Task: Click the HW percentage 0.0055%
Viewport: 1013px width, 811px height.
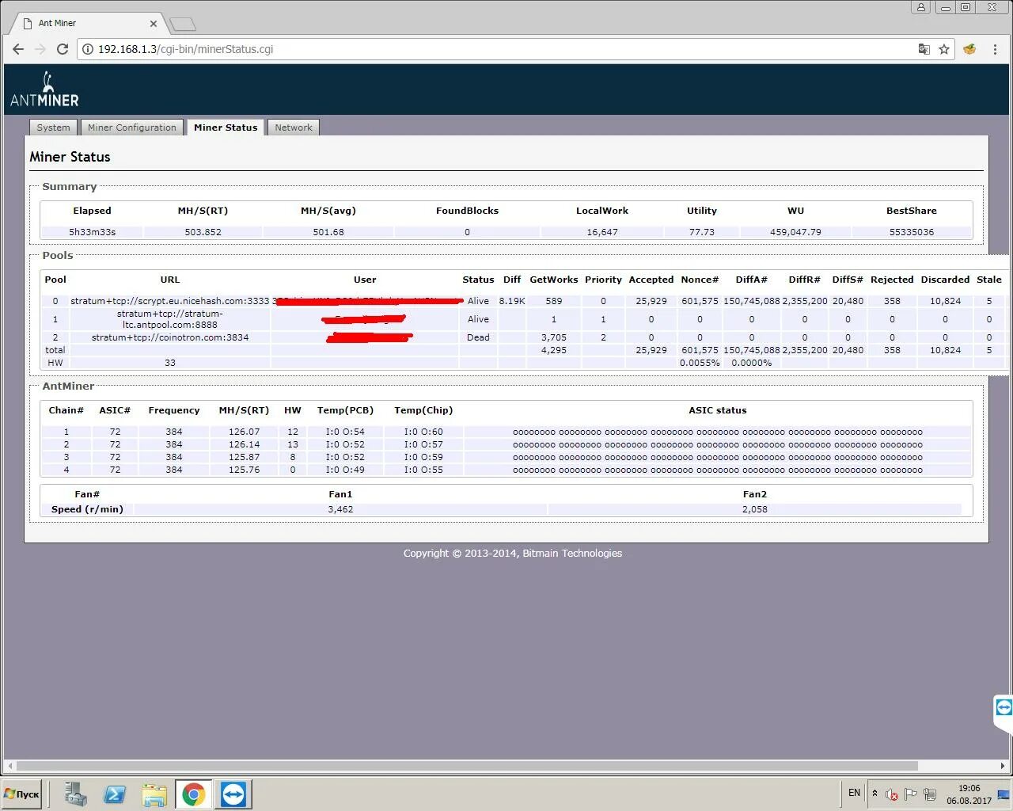Action: pyautogui.click(x=700, y=363)
